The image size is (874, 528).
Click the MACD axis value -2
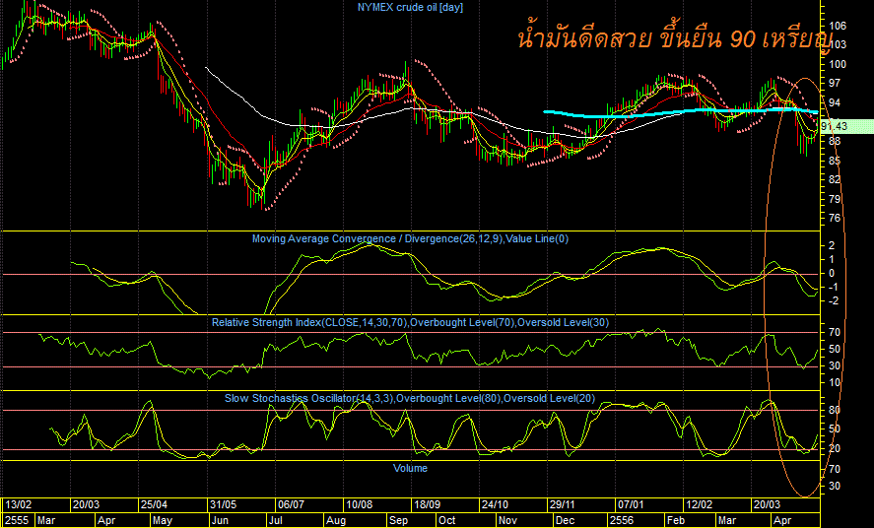tap(832, 301)
